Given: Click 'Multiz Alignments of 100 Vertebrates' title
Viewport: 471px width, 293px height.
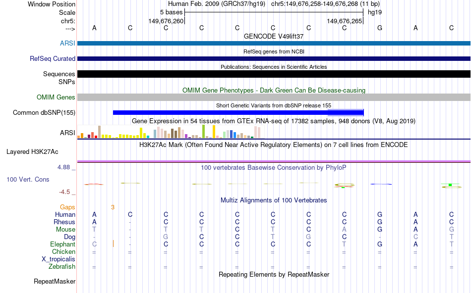Looking at the screenshot, I should [274, 200].
